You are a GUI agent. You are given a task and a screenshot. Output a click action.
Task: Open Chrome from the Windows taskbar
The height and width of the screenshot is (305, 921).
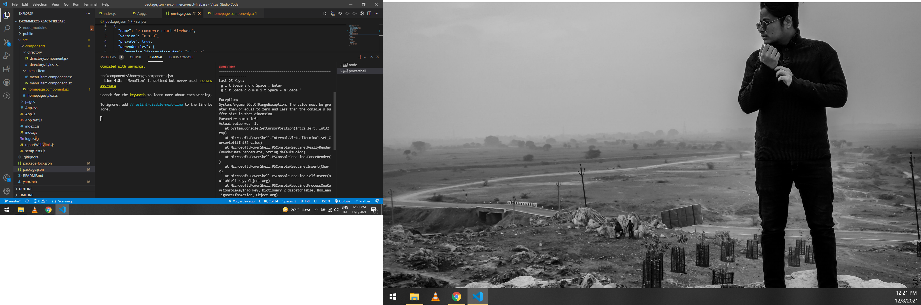[x=48, y=210]
